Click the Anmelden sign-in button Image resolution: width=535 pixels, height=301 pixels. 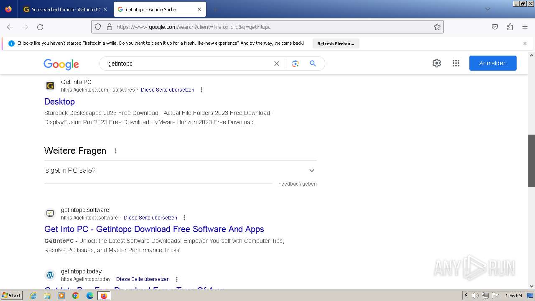(493, 63)
